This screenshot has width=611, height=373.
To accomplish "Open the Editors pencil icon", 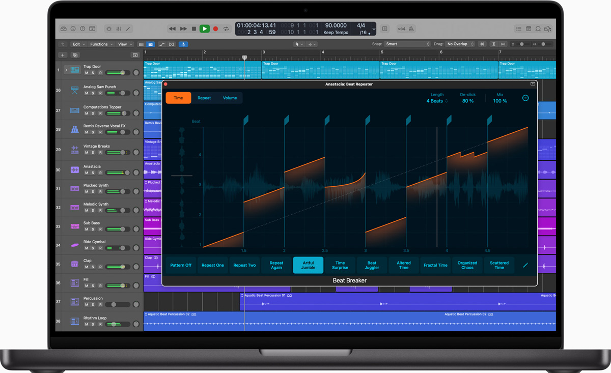I will pos(128,29).
